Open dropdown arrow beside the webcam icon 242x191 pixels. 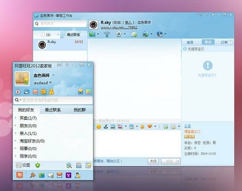coord(125,34)
